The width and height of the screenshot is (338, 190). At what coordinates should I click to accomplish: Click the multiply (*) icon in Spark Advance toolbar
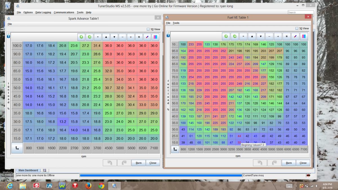click(x=139, y=37)
